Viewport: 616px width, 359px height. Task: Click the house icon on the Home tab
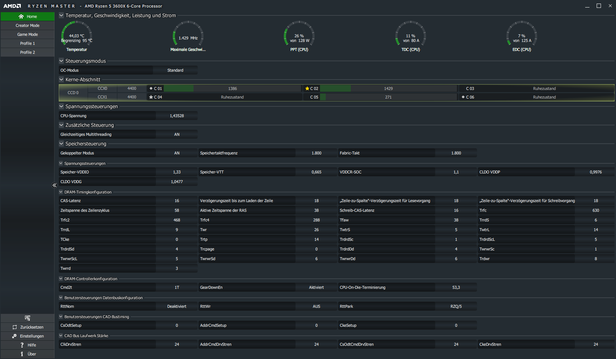pos(21,16)
